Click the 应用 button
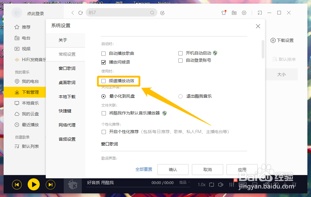 pos(242,170)
